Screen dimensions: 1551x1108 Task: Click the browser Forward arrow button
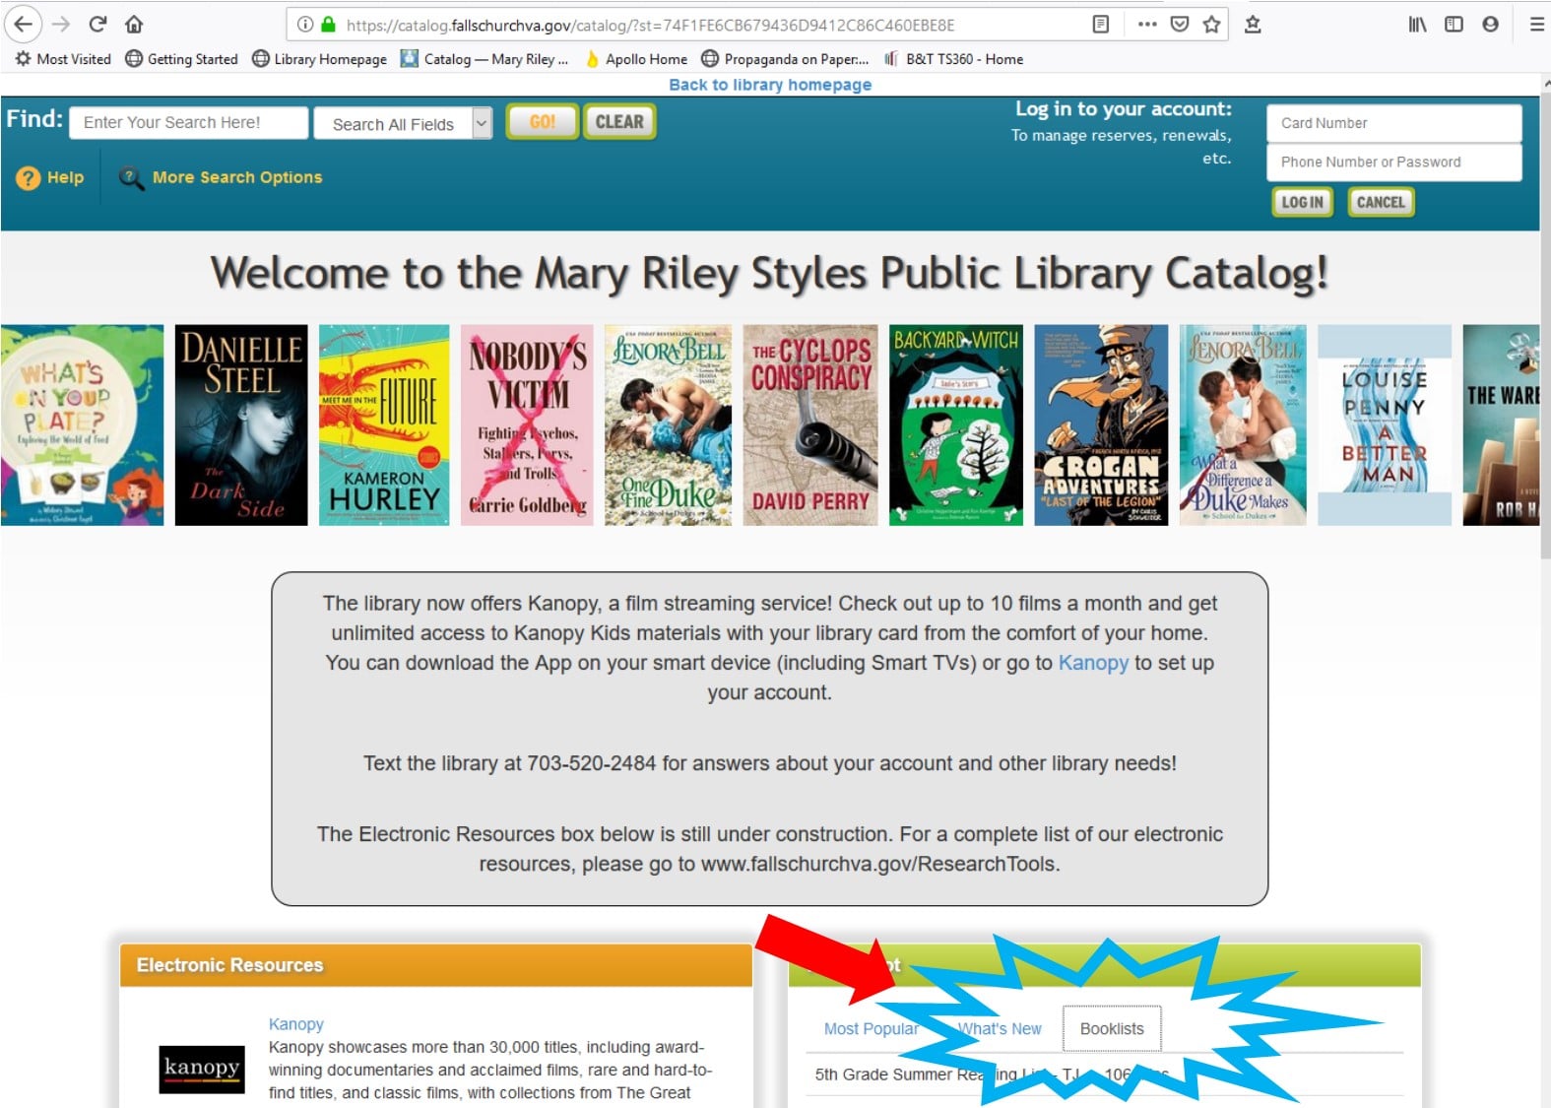(60, 24)
